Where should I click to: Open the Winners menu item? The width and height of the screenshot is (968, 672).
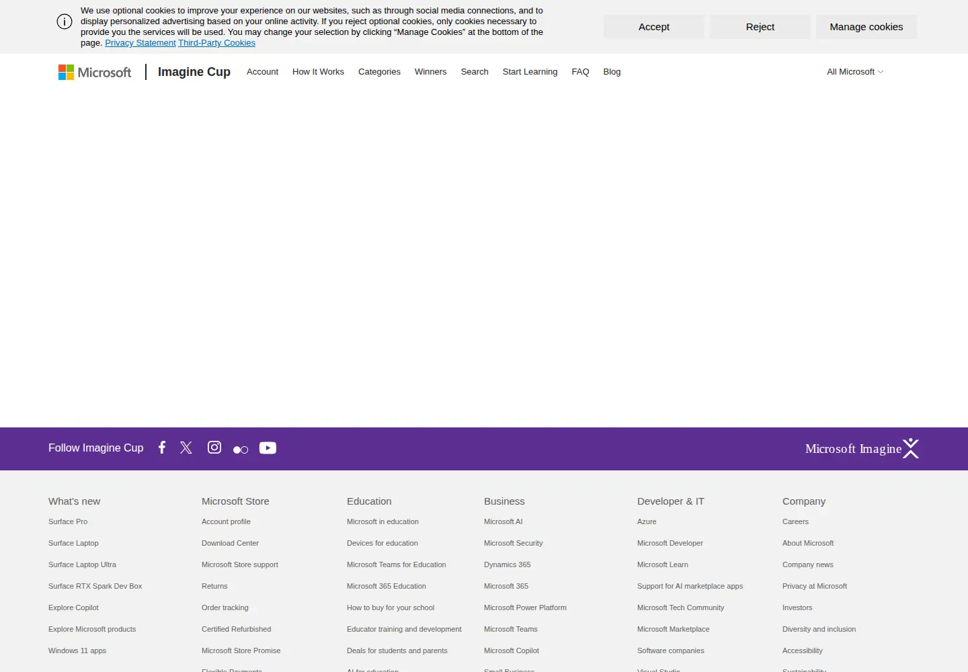click(x=430, y=72)
